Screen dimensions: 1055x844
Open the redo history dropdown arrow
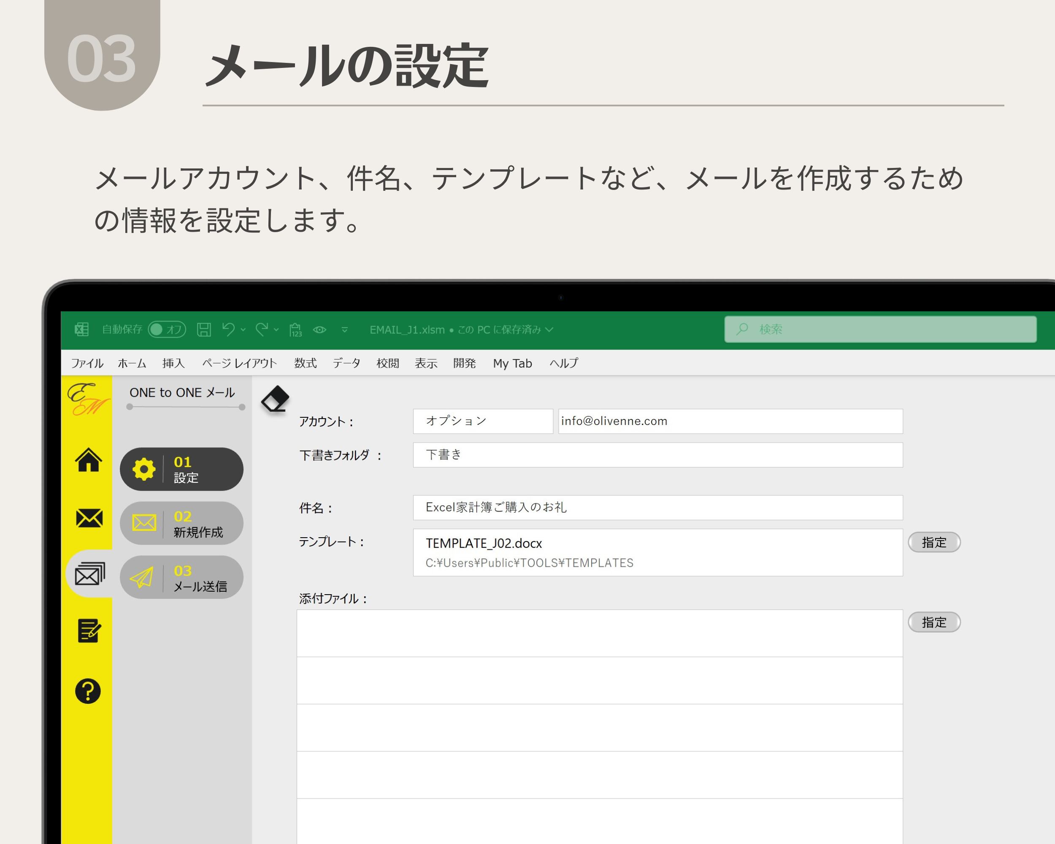pyautogui.click(x=276, y=330)
